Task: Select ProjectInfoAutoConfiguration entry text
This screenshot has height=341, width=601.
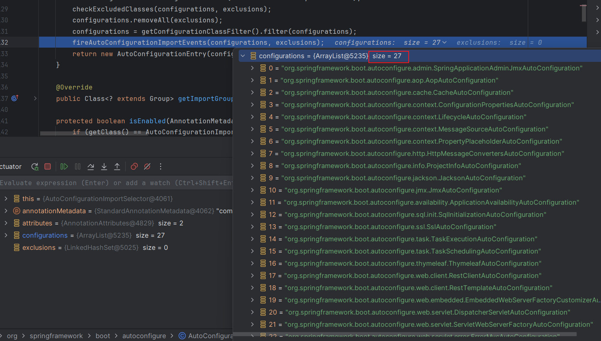Action: (x=401, y=166)
